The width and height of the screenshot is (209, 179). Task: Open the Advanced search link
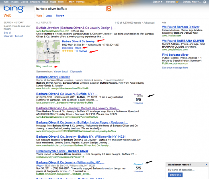149,23
